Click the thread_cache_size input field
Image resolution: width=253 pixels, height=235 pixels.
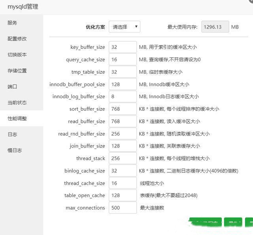click(x=123, y=183)
